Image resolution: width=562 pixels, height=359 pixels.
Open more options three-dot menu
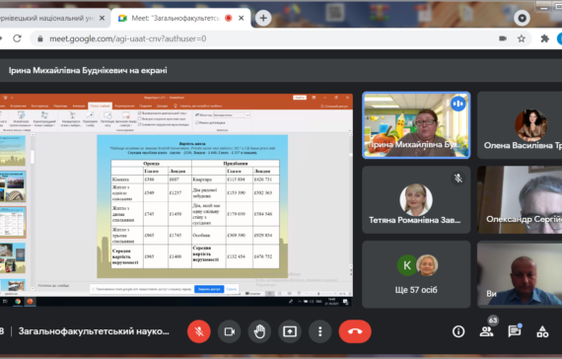coord(320,331)
